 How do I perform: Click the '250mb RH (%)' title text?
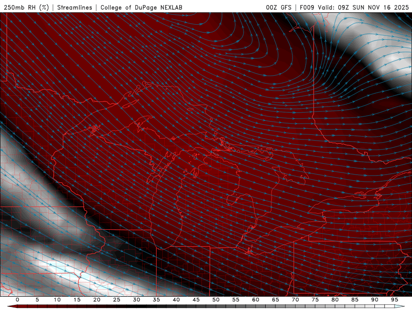coord(26,7)
